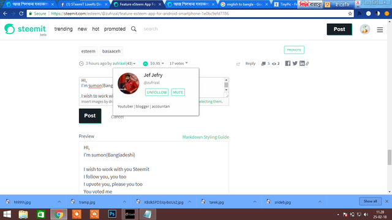Viewport: 392px width, 220px height.
Task: Unfollow Jef Jefry
Action: 157,92
